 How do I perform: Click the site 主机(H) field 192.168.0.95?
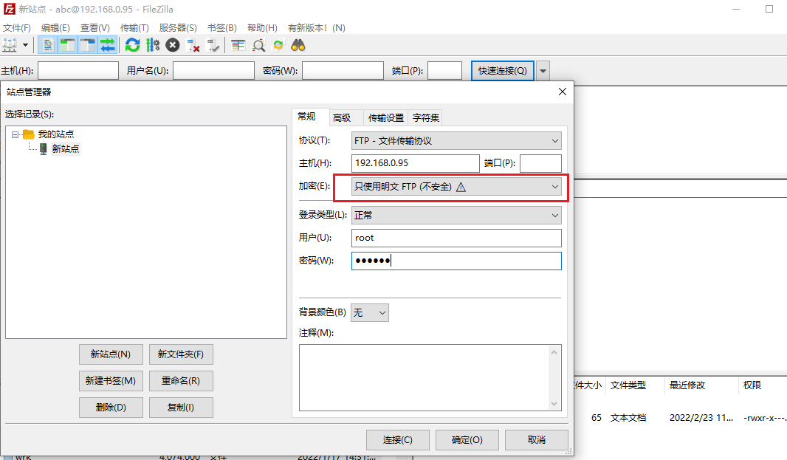(x=415, y=163)
